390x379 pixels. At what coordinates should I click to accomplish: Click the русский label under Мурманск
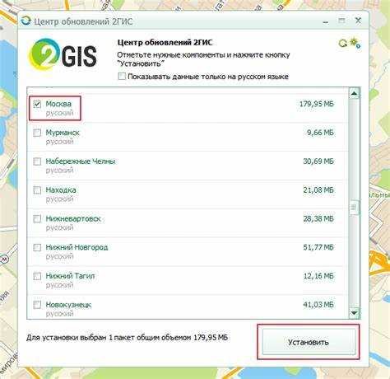pos(59,142)
